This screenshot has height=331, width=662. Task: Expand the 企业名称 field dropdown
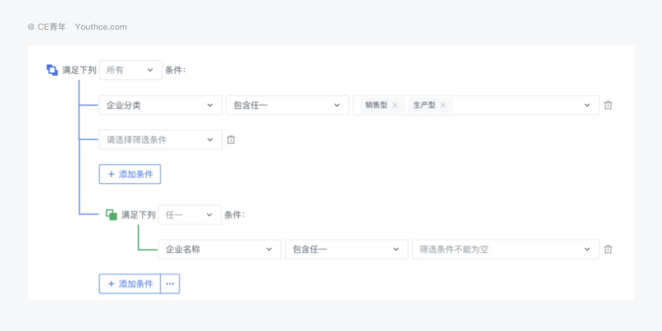point(219,250)
